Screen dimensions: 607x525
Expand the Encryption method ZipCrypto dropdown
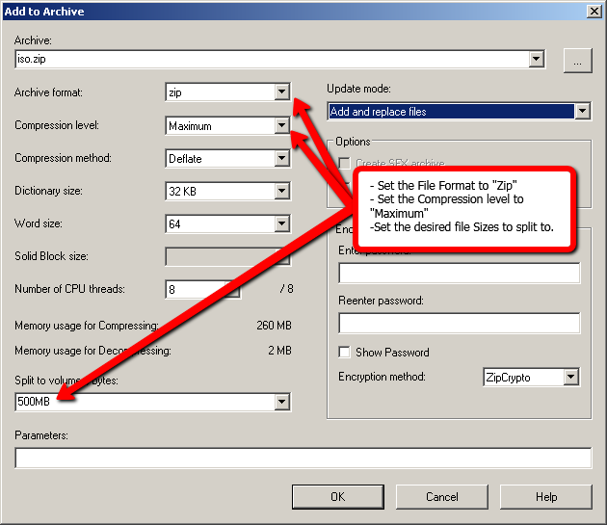click(x=570, y=377)
